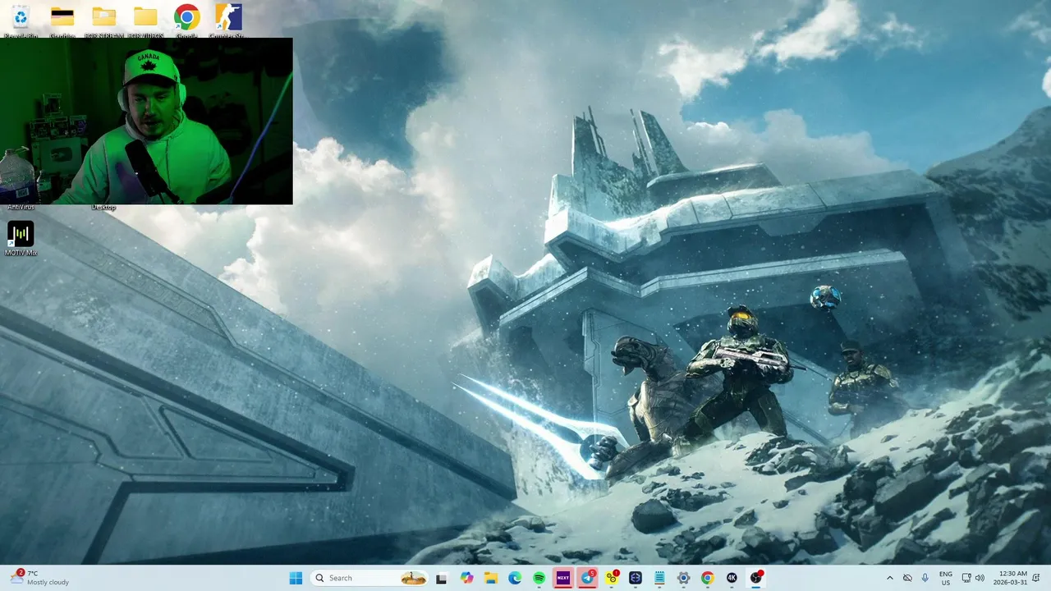Open the Recycle Bin desktop icon
This screenshot has height=591, width=1051.
[21, 19]
